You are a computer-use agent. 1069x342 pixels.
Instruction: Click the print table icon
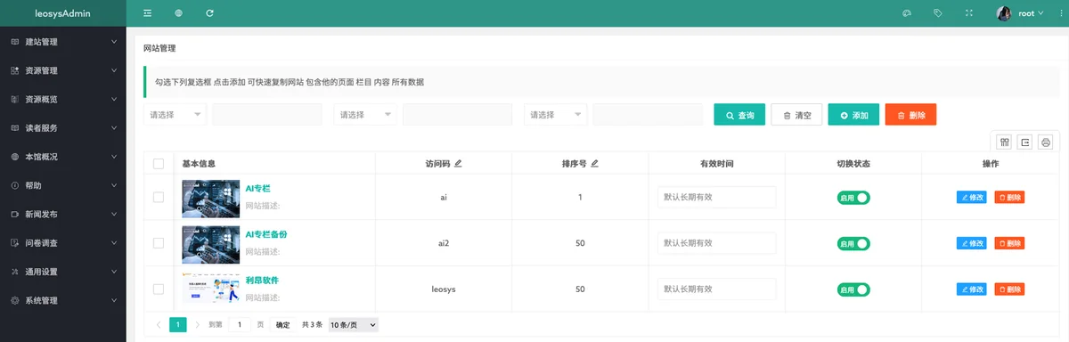[x=1047, y=142]
